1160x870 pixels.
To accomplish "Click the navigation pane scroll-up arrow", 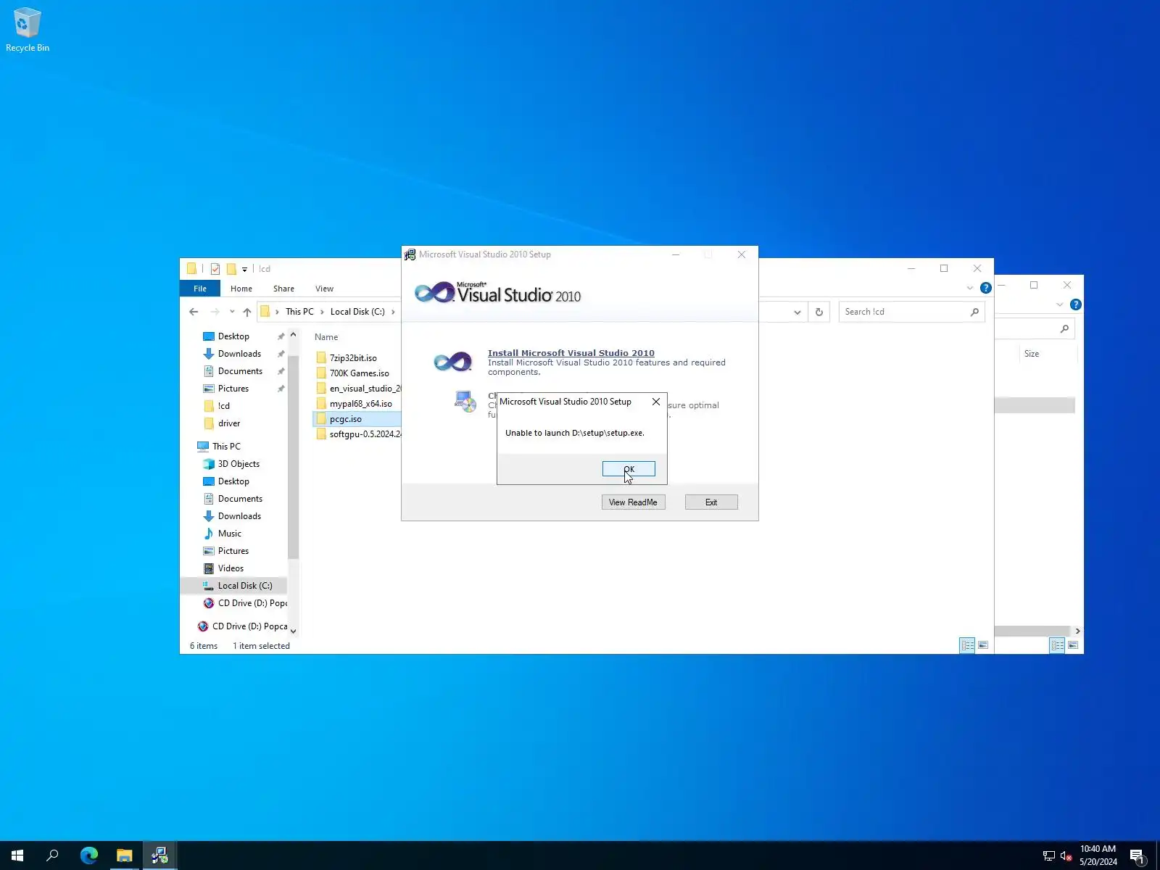I will pos(293,335).
